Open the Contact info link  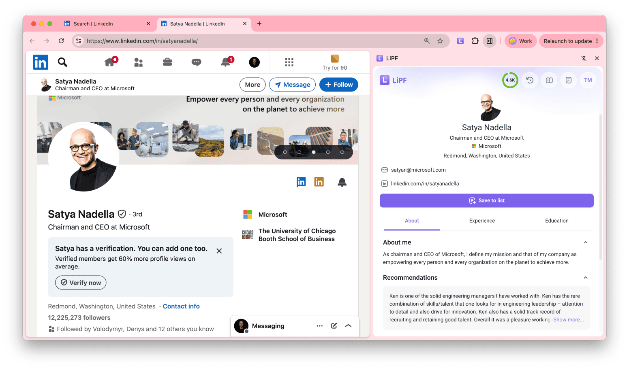tap(181, 306)
